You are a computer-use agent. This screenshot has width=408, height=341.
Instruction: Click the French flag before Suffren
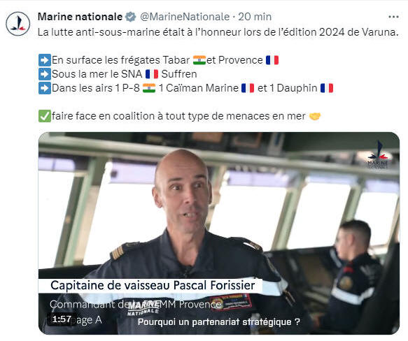point(152,74)
